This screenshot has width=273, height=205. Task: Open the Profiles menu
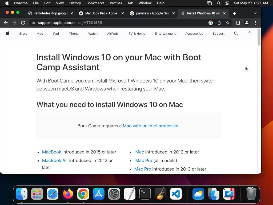pos(116,3)
